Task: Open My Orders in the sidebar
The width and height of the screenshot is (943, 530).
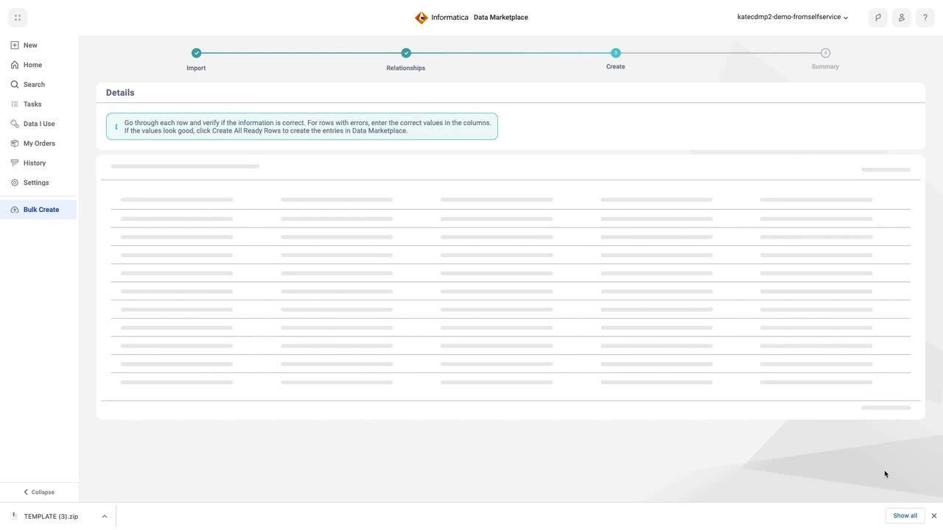Action: [39, 144]
